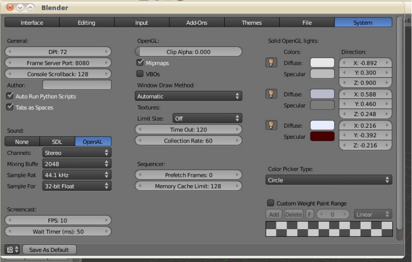This screenshot has height=262, width=412.
Task: Click the Clip Alpha slider
Action: [x=188, y=52]
